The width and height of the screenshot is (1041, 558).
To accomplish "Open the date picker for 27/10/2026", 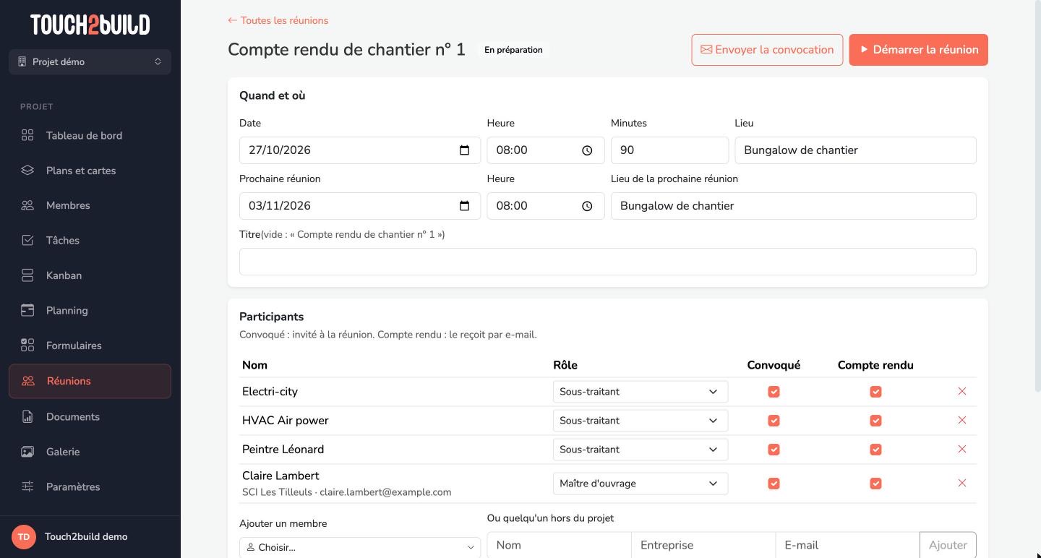I will (x=464, y=150).
